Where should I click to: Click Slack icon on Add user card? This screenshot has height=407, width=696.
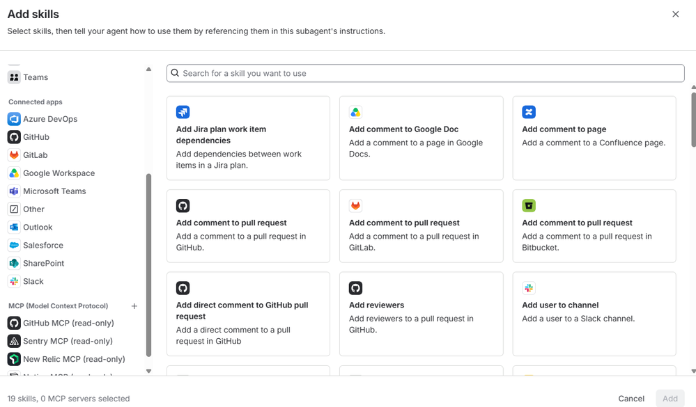(x=529, y=288)
